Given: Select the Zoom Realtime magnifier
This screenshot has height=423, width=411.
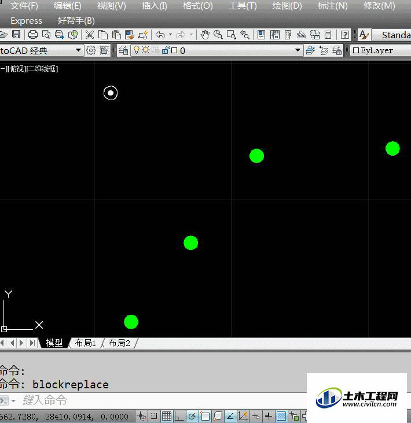Looking at the screenshot, I should (218, 35).
